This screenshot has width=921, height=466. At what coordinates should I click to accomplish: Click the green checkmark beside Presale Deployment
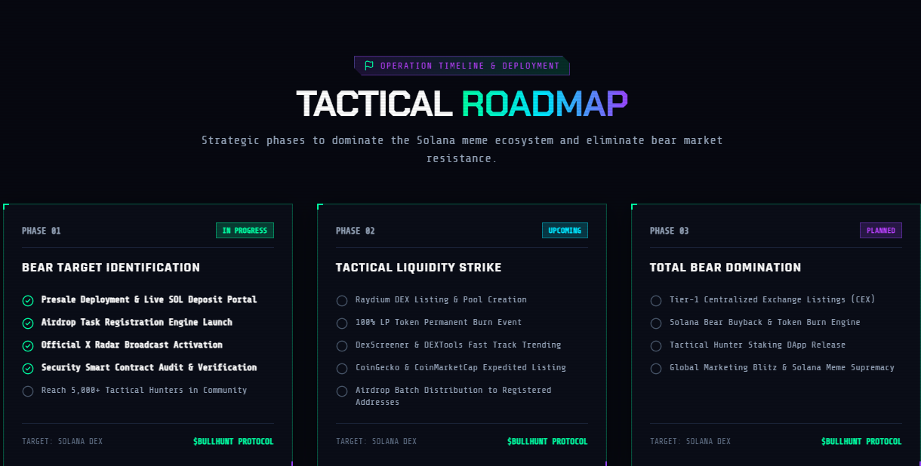pos(28,301)
